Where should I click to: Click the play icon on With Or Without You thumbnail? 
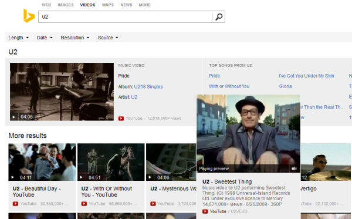pyautogui.click(x=82, y=177)
